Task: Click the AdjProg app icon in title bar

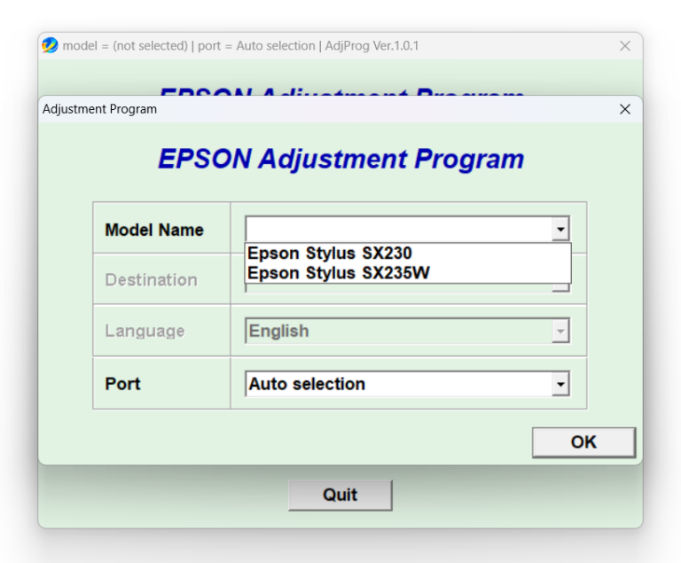Action: [50, 45]
